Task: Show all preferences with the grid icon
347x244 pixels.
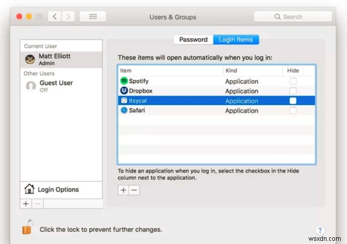Action: pyautogui.click(x=93, y=17)
